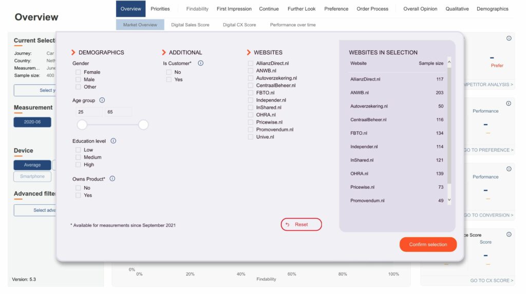Switch to the Preference tab

[336, 9]
